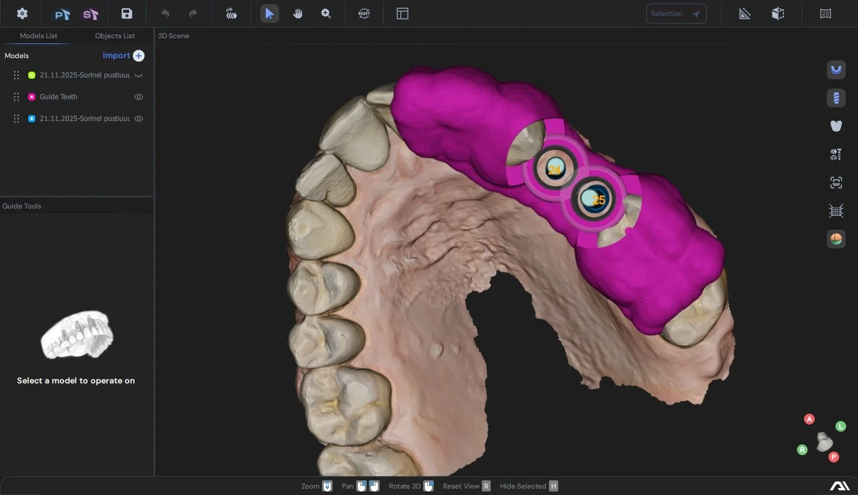The width and height of the screenshot is (858, 495).
Task: Toggle visibility of the topmost Sorinel model
Action: 138,75
